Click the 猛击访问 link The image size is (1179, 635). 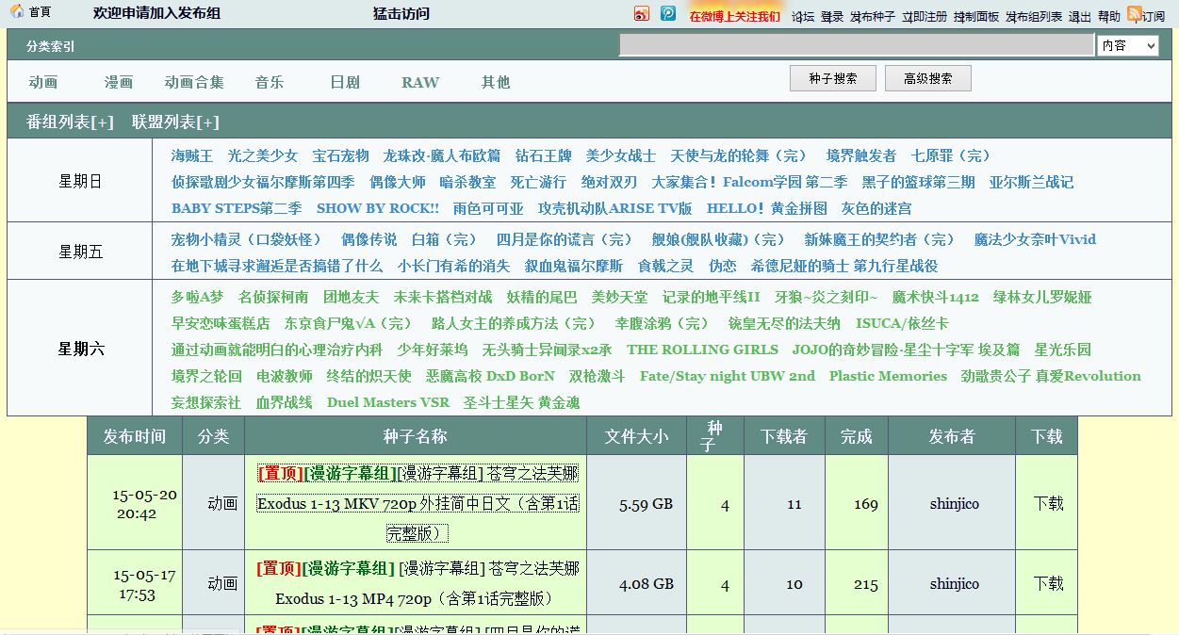(x=401, y=13)
